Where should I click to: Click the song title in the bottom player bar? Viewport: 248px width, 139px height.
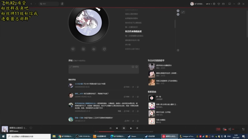coord(18,128)
